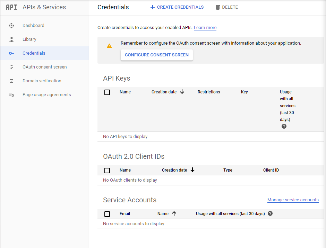Screen dimensions: 326x248
Task: Toggle the API Keys select-all checkbox
Action: tap(107, 92)
